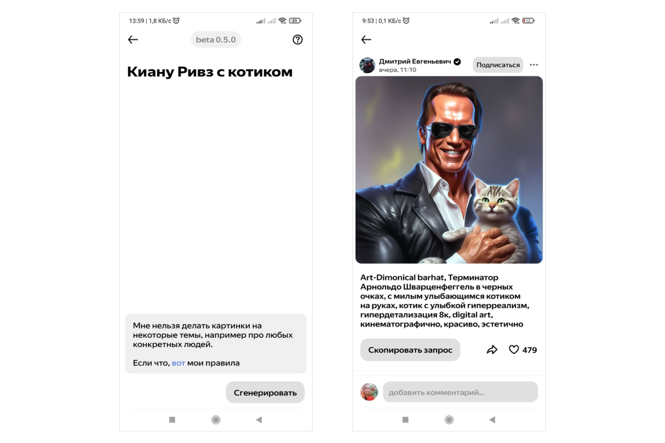The height and width of the screenshot is (443, 665).
Task: Tap recent apps square on left phone
Action: pyautogui.click(x=172, y=420)
